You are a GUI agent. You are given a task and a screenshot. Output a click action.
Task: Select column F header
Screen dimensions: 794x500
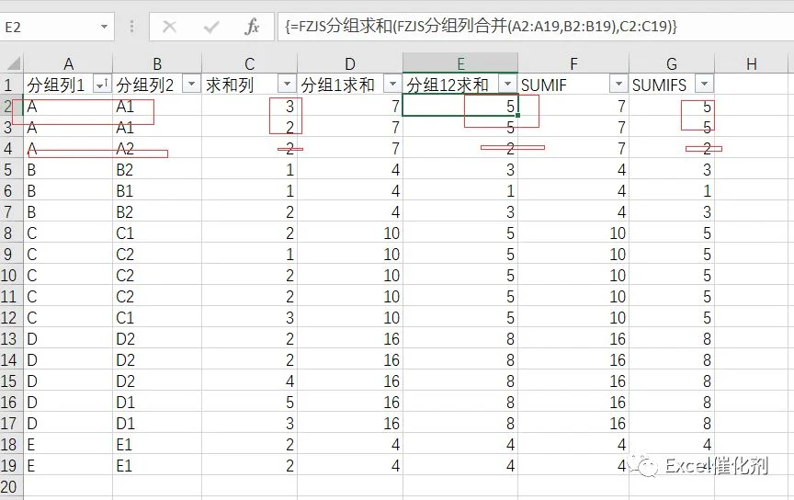[573, 63]
